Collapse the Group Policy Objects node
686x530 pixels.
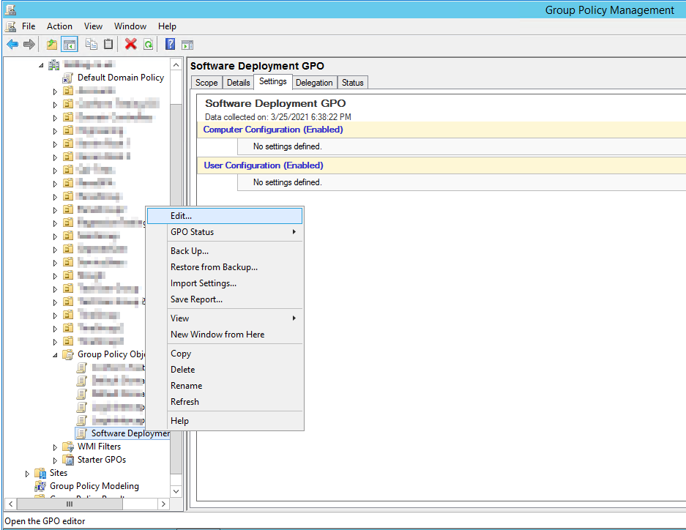tap(55, 354)
